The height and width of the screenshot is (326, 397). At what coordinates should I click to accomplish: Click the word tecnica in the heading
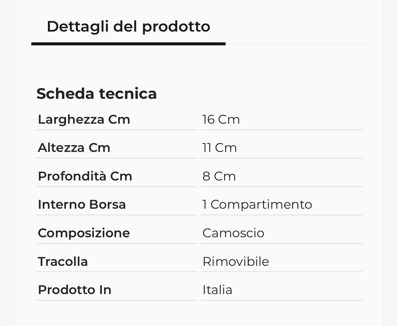point(128,94)
